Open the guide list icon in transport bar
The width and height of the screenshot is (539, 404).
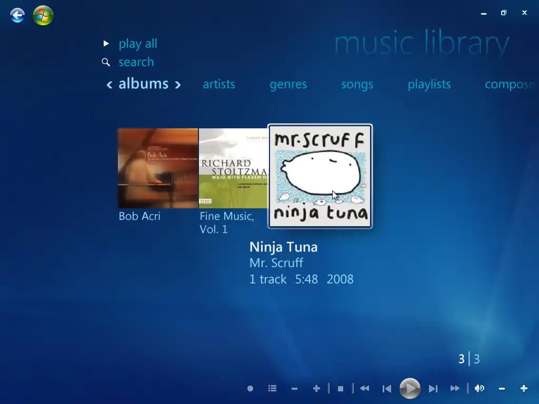[272, 389]
